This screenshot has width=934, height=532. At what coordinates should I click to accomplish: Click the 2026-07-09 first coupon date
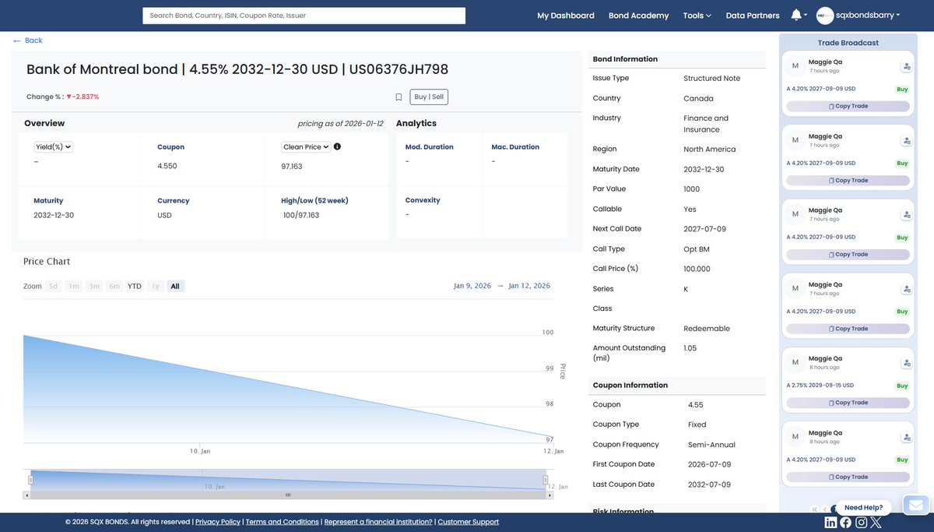(709, 464)
